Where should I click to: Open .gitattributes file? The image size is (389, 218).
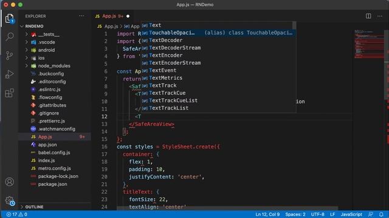click(x=55, y=105)
